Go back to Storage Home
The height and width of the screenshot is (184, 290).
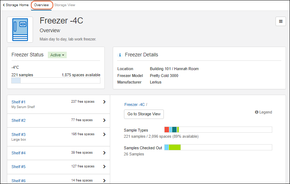(16, 5)
